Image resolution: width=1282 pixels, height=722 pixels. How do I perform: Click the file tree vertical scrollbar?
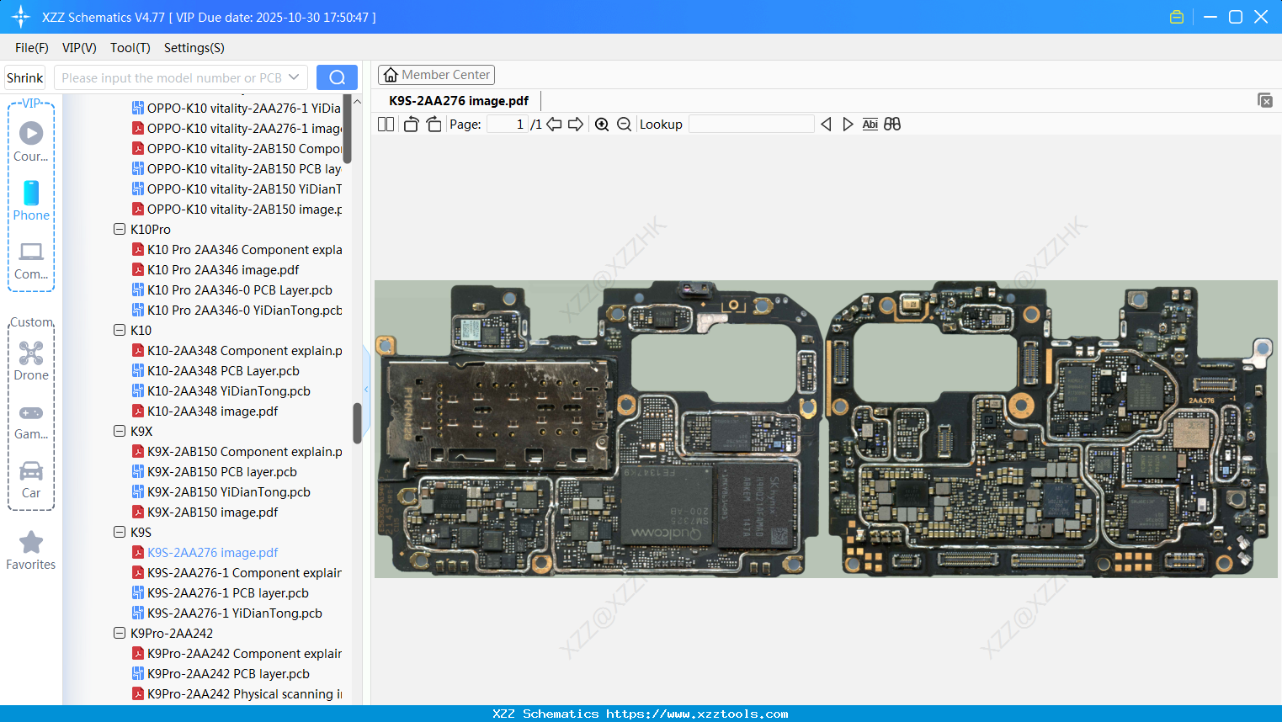(x=357, y=422)
